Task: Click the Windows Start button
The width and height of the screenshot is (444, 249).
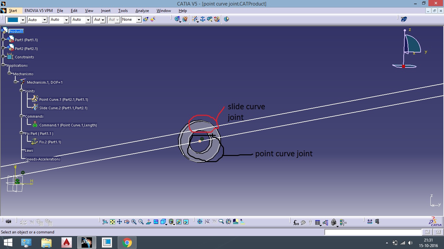Action: tap(8, 243)
